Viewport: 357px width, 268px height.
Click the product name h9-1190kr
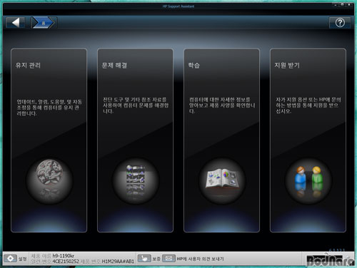click(64, 256)
